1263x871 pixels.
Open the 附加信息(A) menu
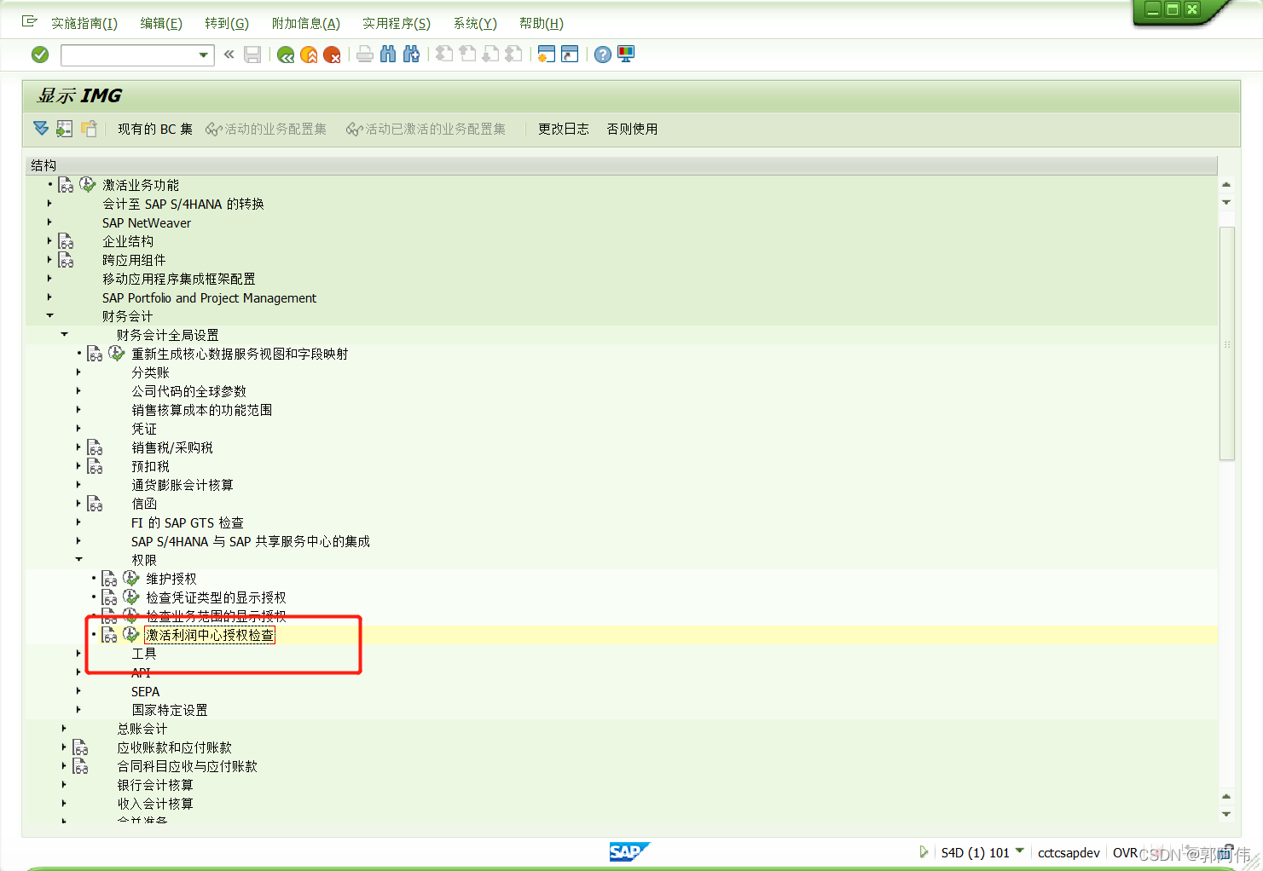tap(306, 23)
